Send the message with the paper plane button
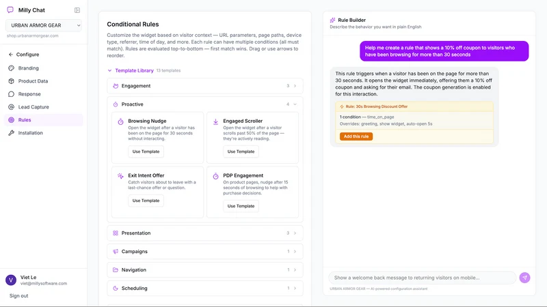 coord(524,278)
